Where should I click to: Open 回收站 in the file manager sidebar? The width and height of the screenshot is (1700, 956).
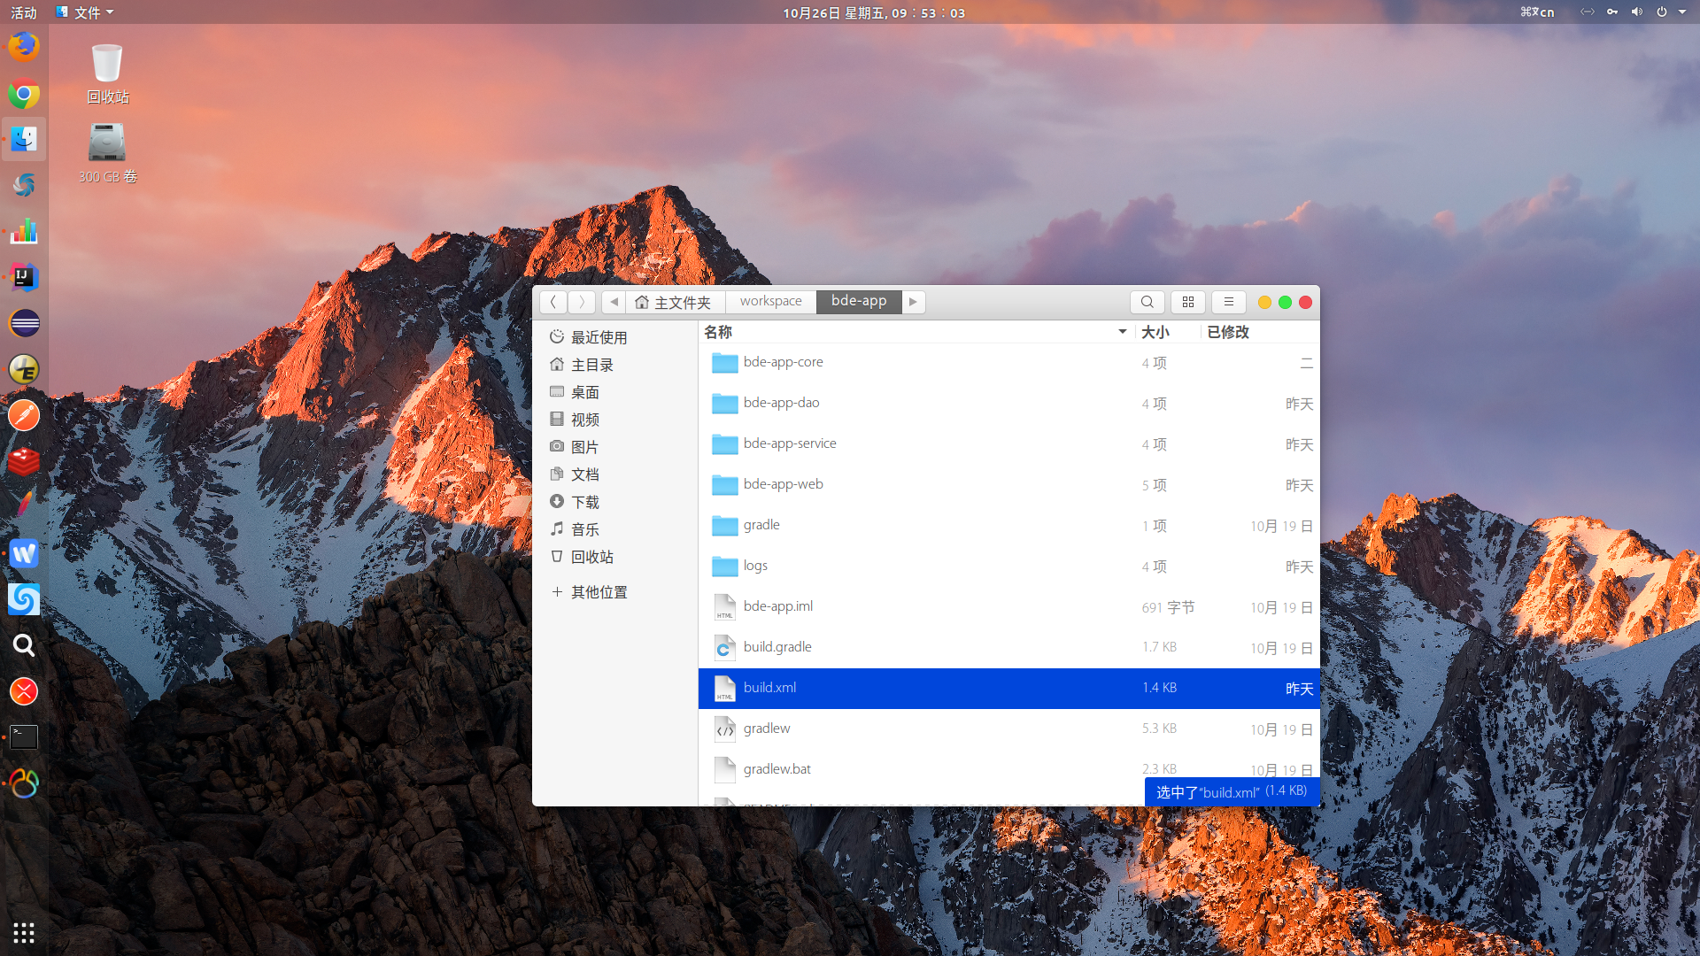coord(591,557)
